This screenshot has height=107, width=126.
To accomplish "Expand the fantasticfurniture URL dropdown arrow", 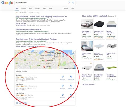I will [47, 41].
